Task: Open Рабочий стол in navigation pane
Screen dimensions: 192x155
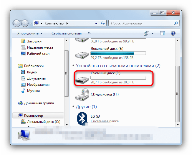Action: (x=38, y=54)
